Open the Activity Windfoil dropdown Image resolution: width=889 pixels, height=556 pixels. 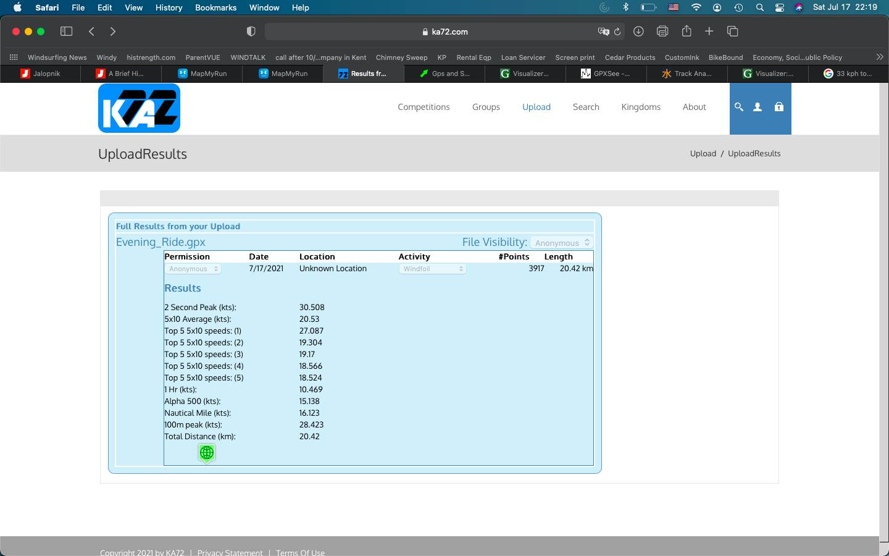(x=432, y=269)
